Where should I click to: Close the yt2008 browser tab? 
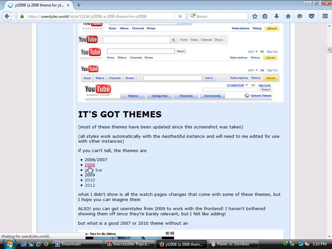pyautogui.click(x=68, y=5)
